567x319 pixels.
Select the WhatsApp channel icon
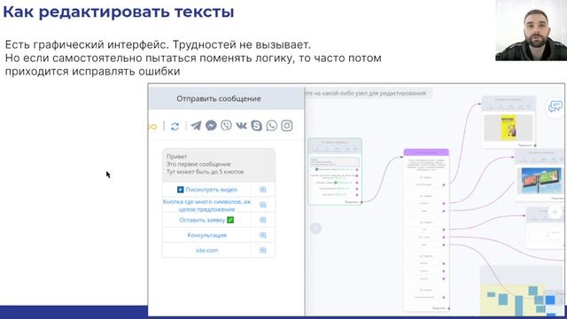coord(272,126)
